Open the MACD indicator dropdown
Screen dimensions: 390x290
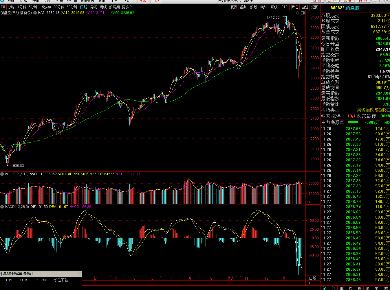point(2,207)
